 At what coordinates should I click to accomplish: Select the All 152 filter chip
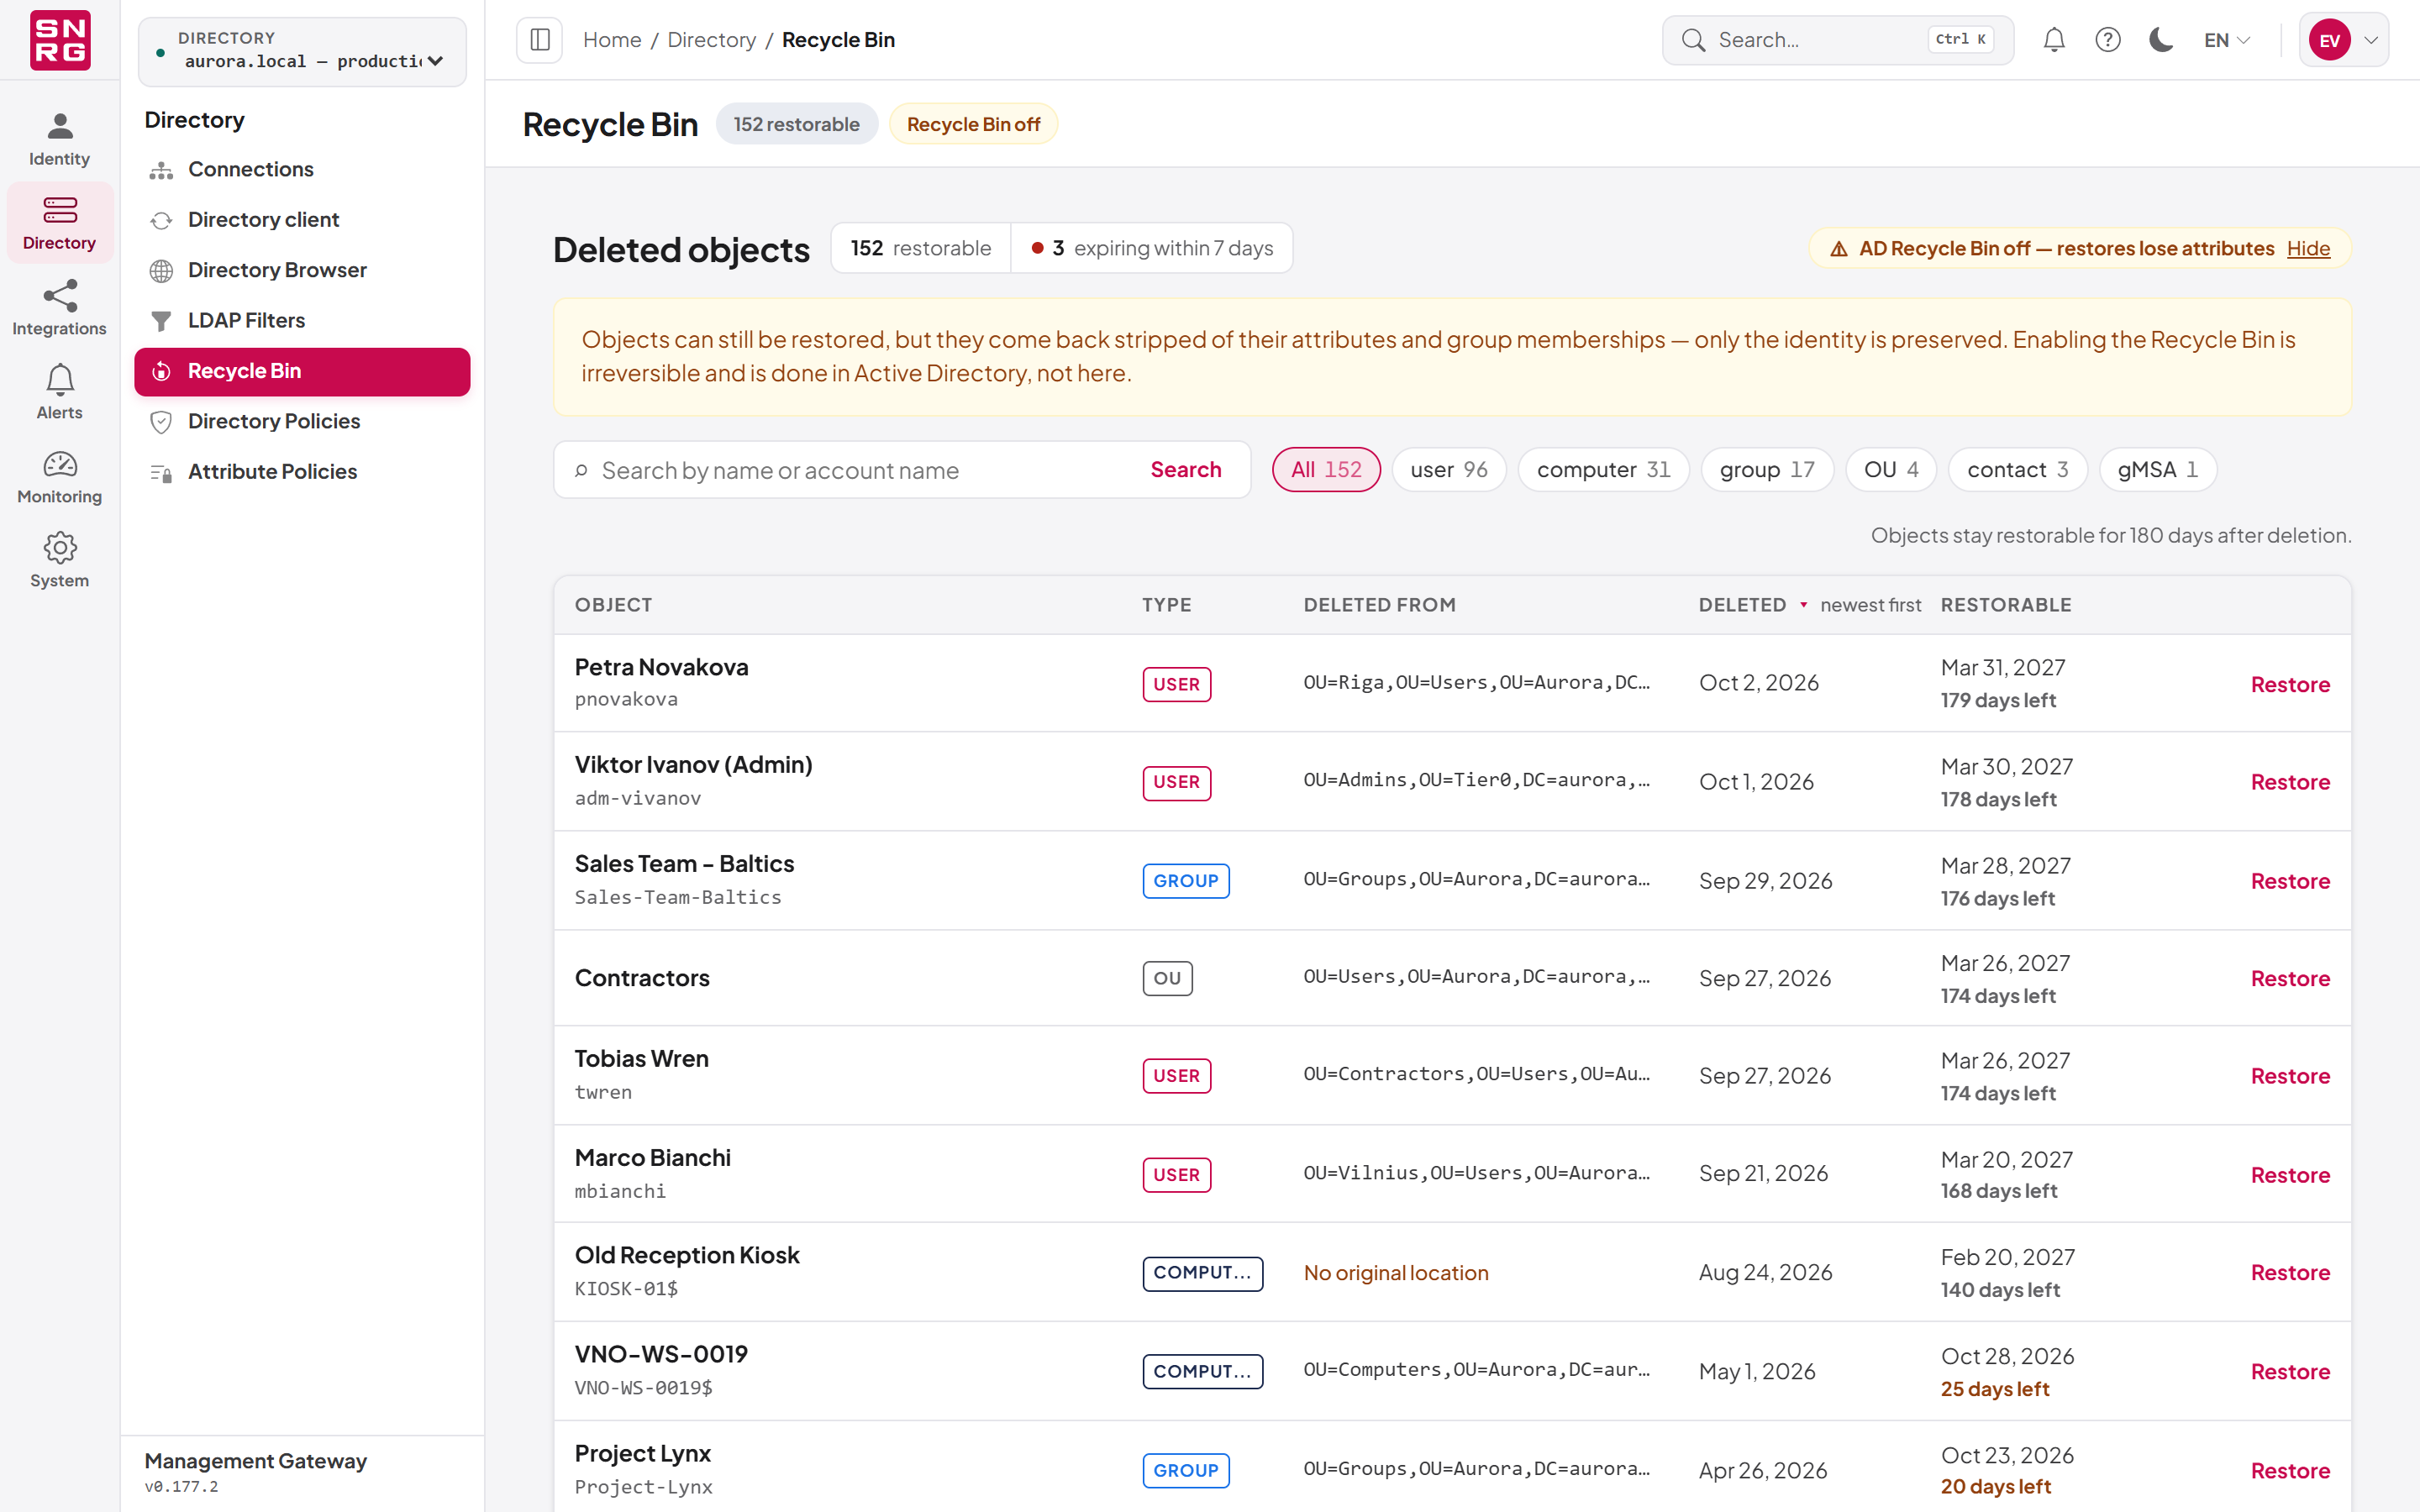click(x=1326, y=470)
